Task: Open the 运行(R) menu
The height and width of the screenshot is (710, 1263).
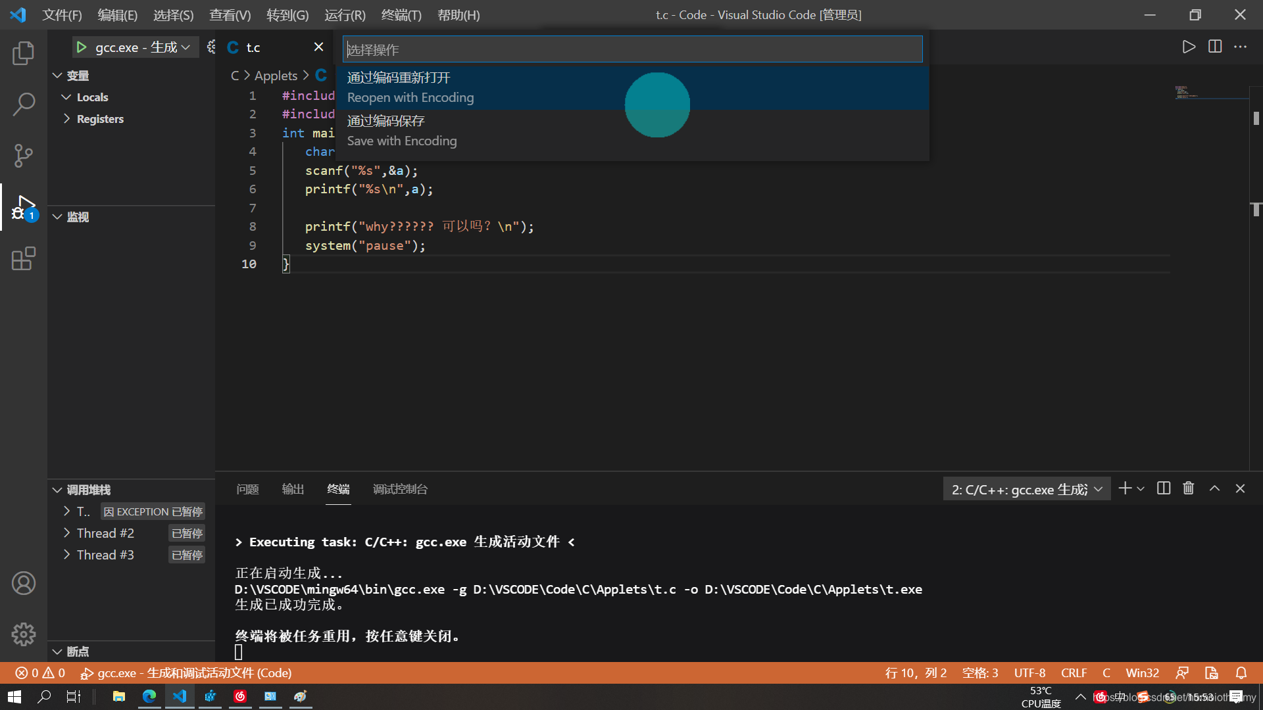Action: (345, 14)
